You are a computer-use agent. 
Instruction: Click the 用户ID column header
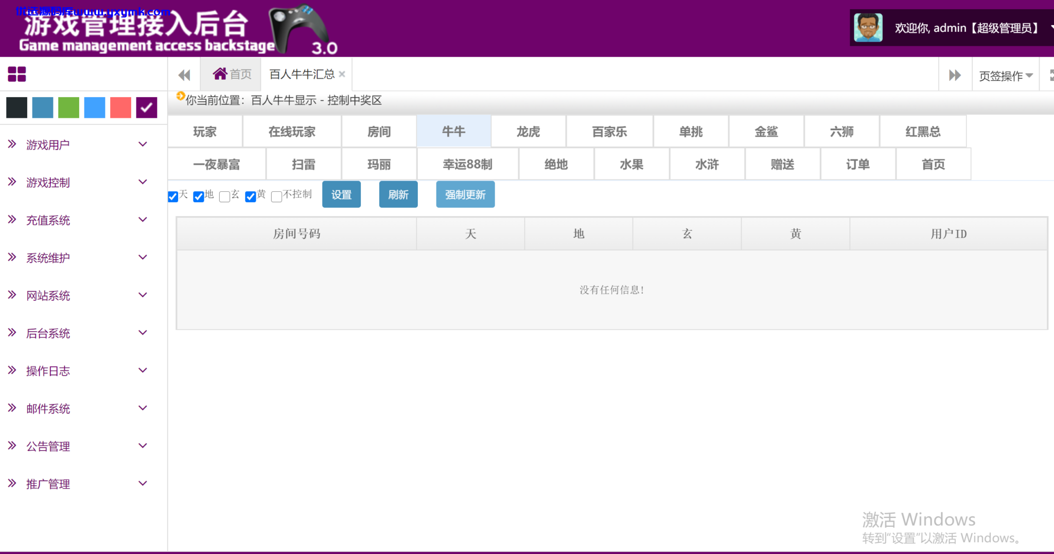pyautogui.click(x=948, y=234)
